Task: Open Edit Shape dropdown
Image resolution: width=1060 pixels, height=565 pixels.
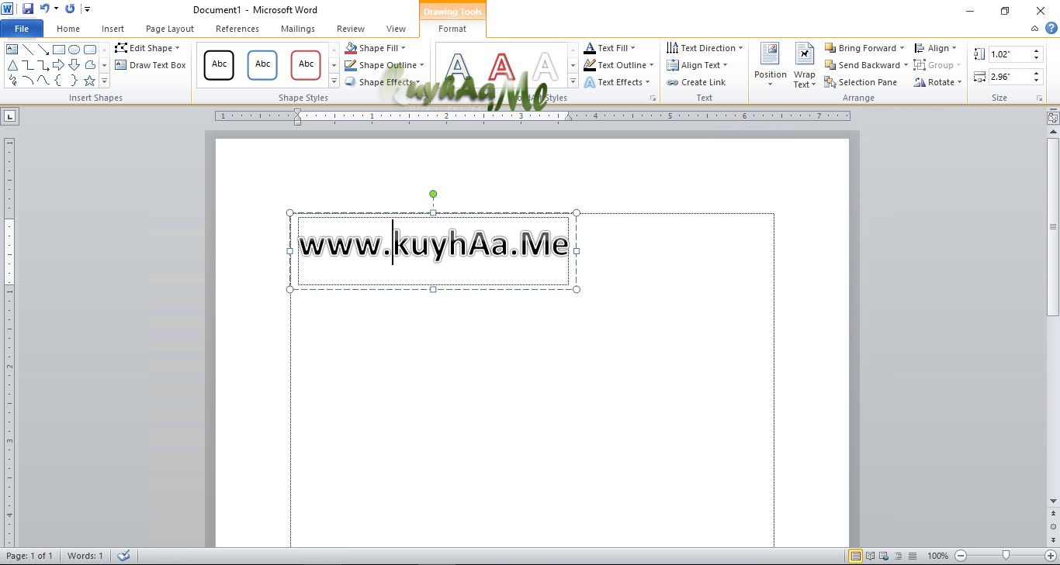Action: 147,48
